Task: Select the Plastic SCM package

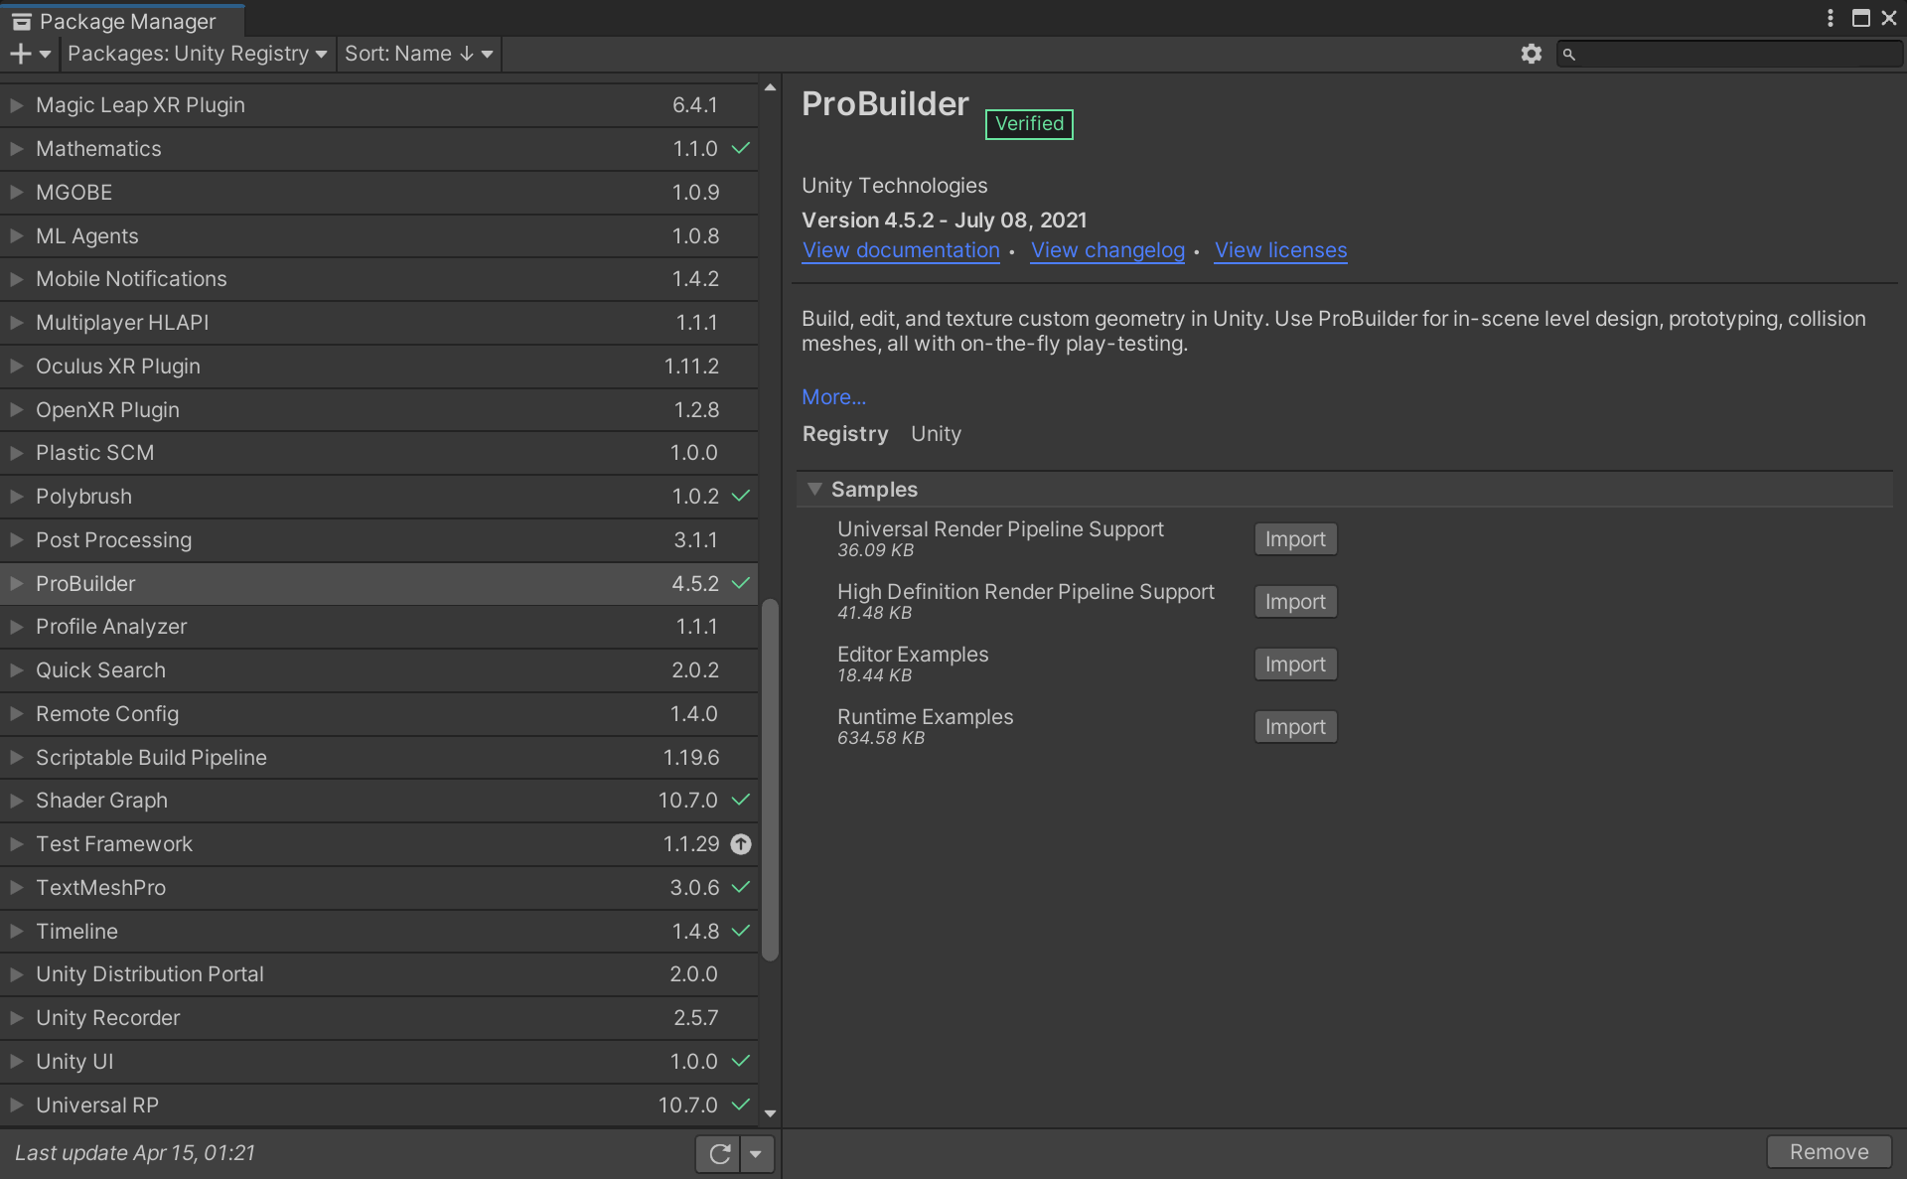Action: click(378, 453)
